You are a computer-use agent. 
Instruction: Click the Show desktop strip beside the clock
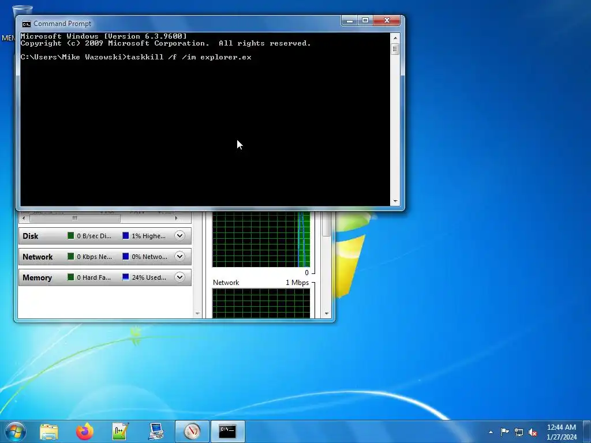click(587, 431)
